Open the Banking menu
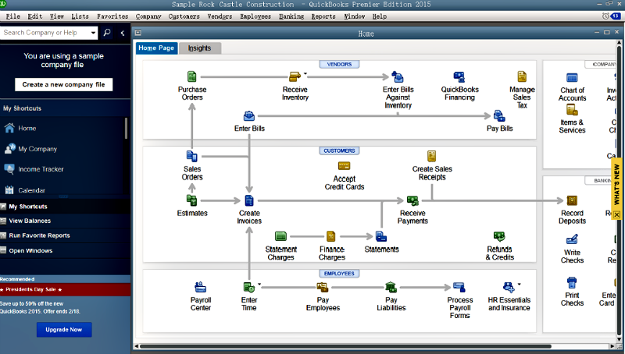 pyautogui.click(x=291, y=16)
